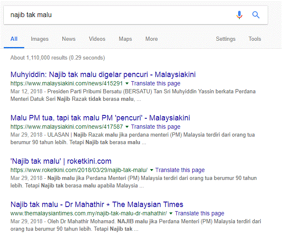This screenshot has width=282, height=237.
Task: Click snippet starting 'Mar 29, 2018 - Oleh Dr Mahathir'
Action: click(x=136, y=225)
